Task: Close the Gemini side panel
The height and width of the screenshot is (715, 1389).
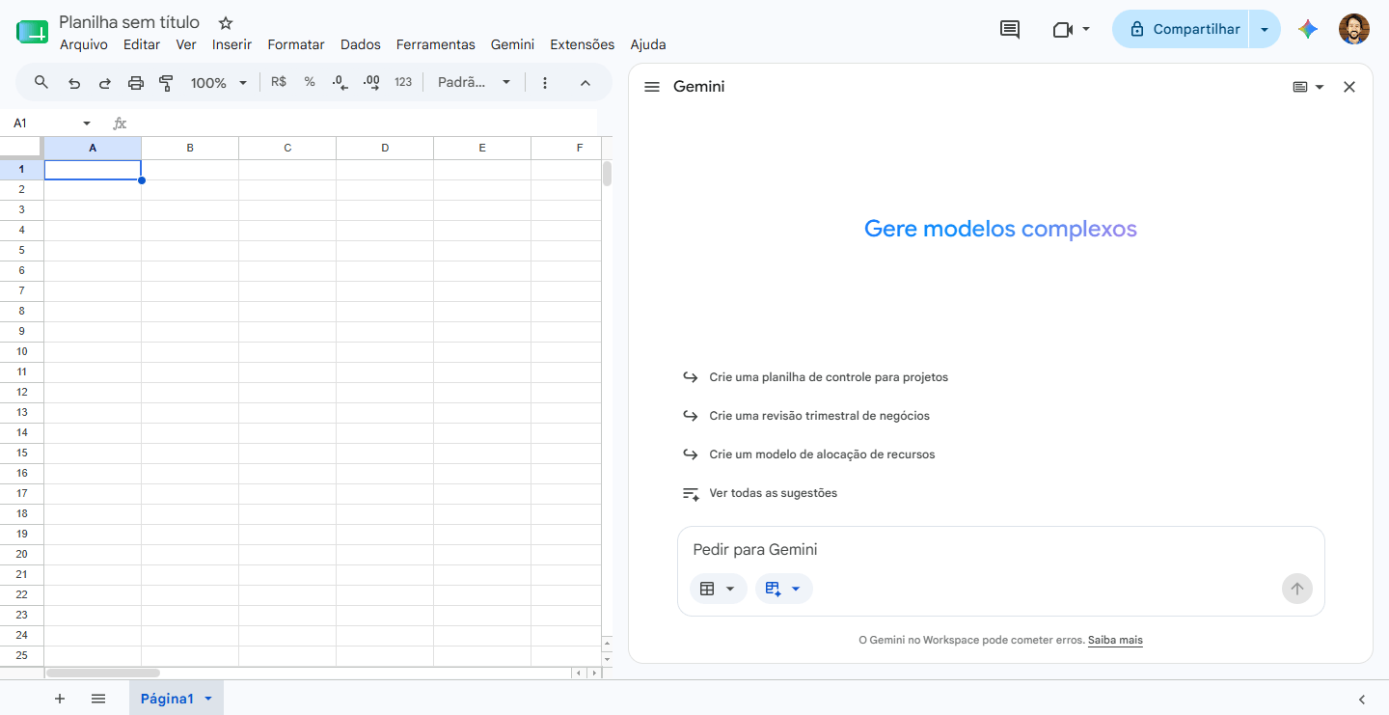Action: click(x=1349, y=87)
